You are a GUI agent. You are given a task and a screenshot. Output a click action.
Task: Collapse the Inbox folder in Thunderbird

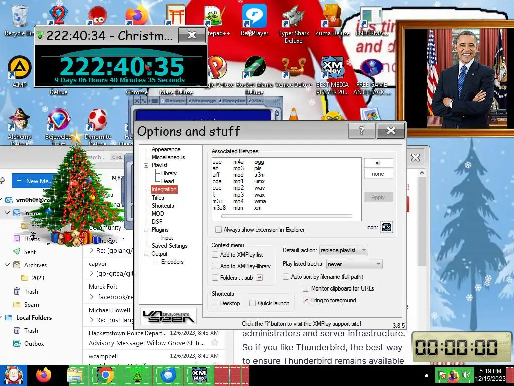tap(7, 213)
